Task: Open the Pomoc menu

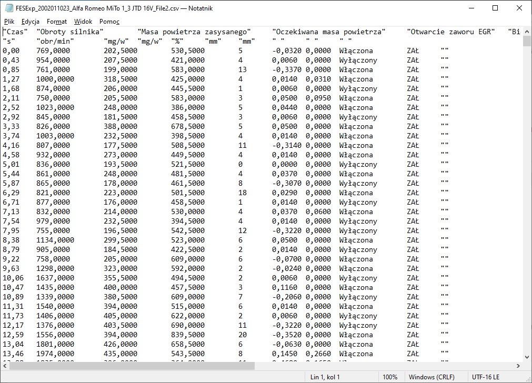Action: pyautogui.click(x=109, y=22)
